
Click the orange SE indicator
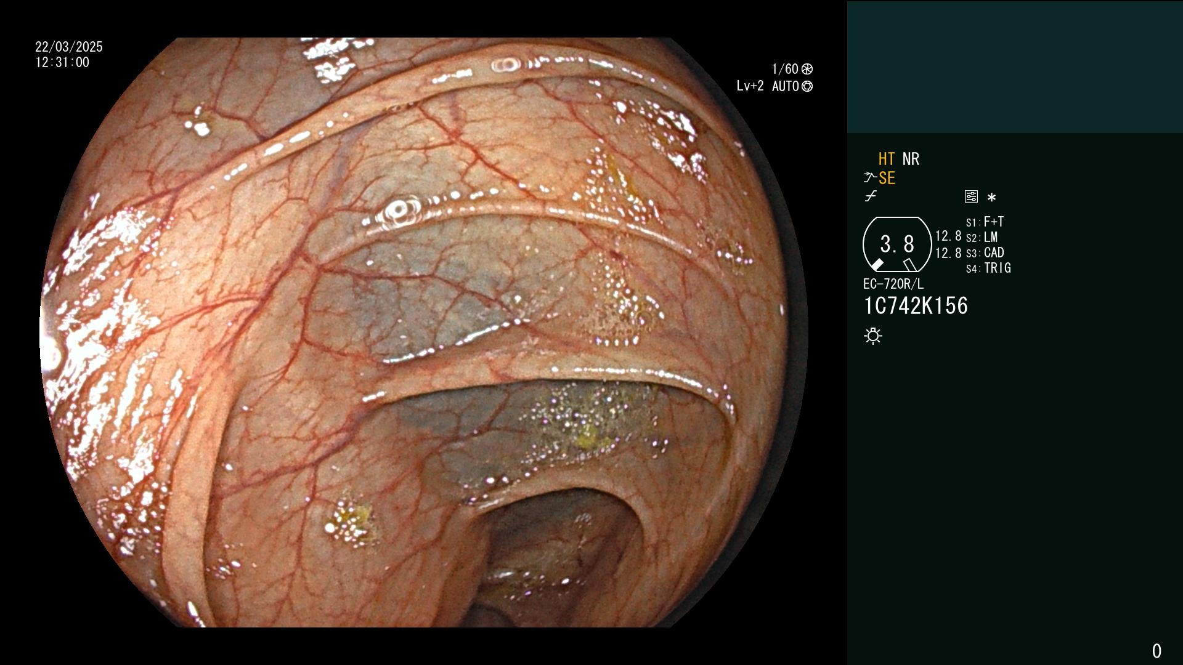[x=887, y=178]
